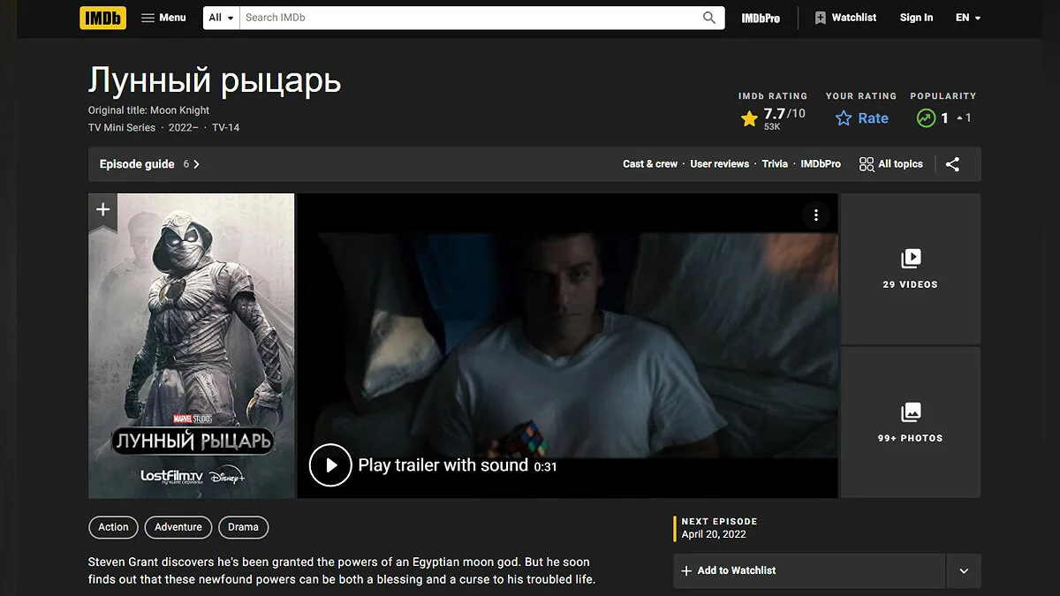This screenshot has height=596, width=1060.
Task: Open the All search category dropdown
Action: point(222,18)
